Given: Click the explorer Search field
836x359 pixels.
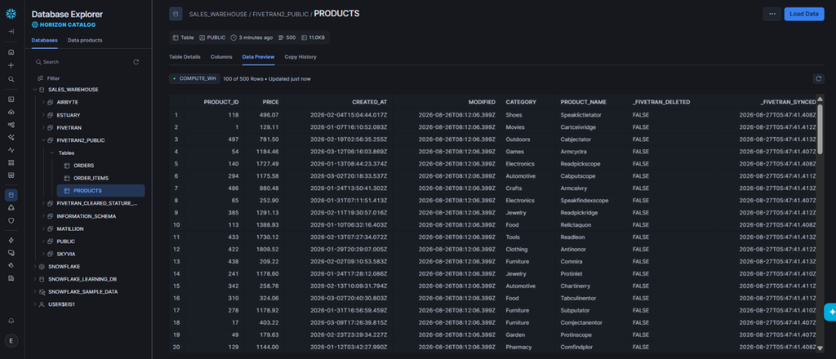Looking at the screenshot, I should point(80,62).
